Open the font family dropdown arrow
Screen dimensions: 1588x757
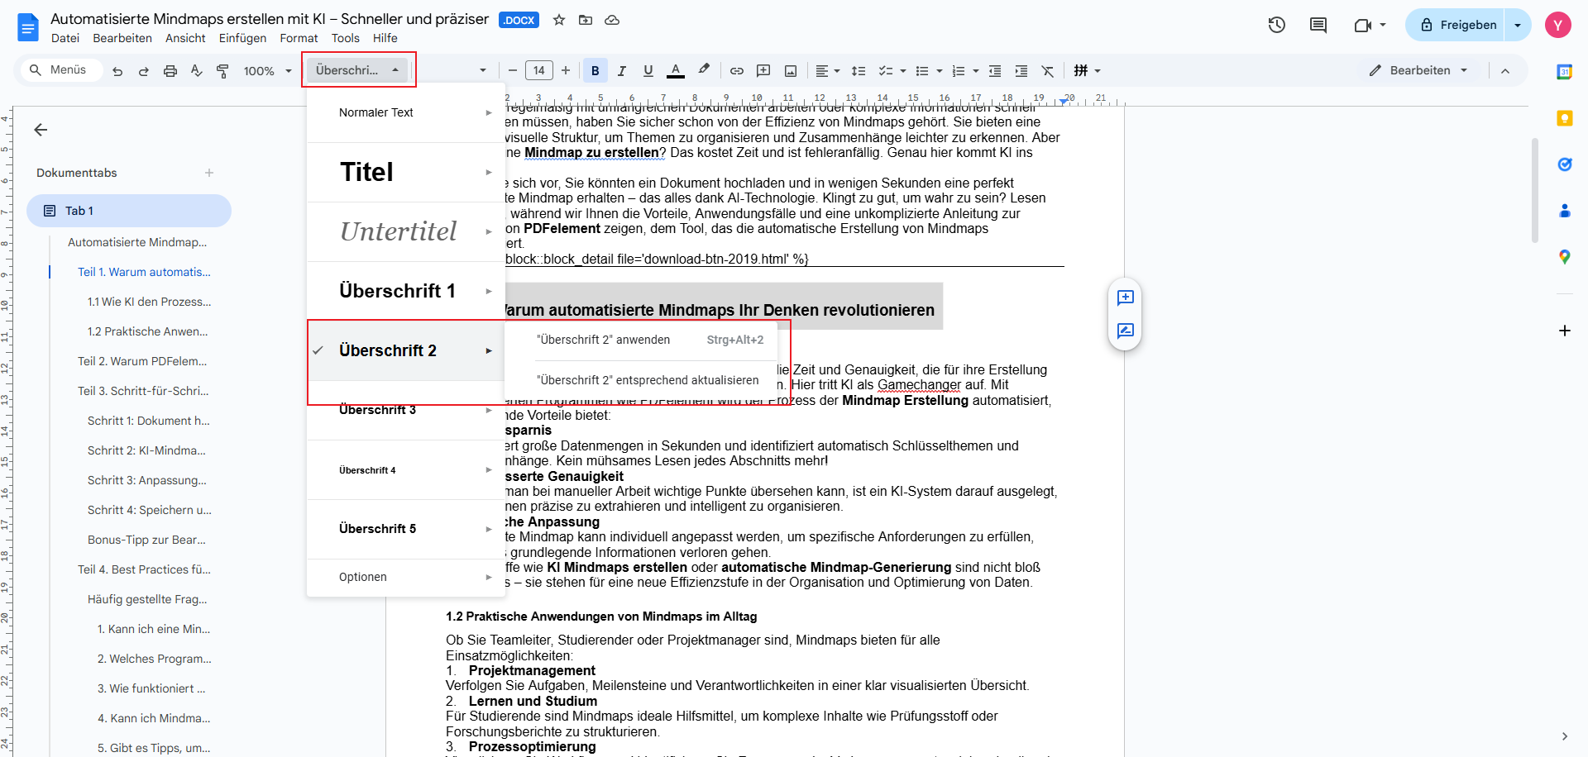(483, 71)
